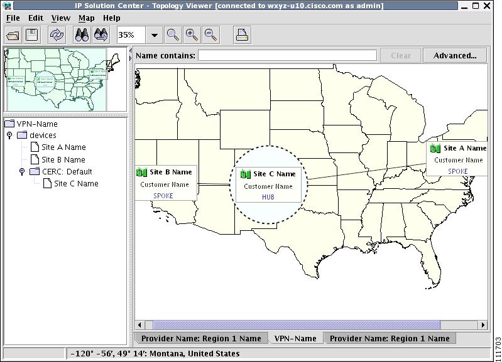
Task: Select the magnifier zoom area tool
Action: pos(173,35)
